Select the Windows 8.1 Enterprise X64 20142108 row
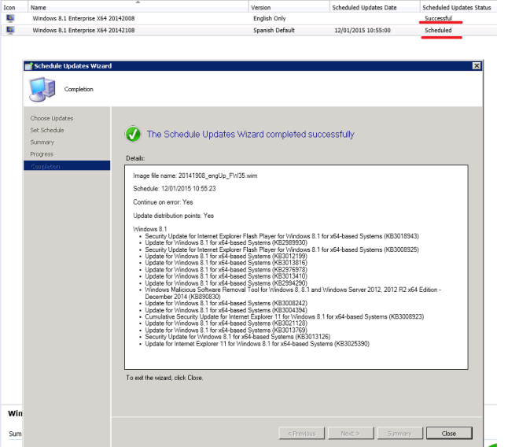 pos(83,30)
